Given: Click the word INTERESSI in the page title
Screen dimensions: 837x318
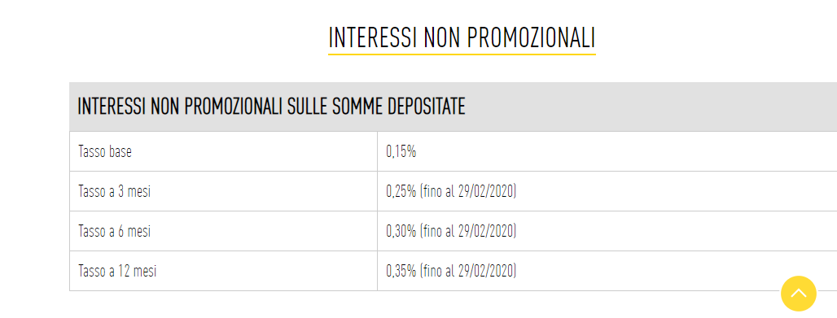Looking at the screenshot, I should 373,38.
